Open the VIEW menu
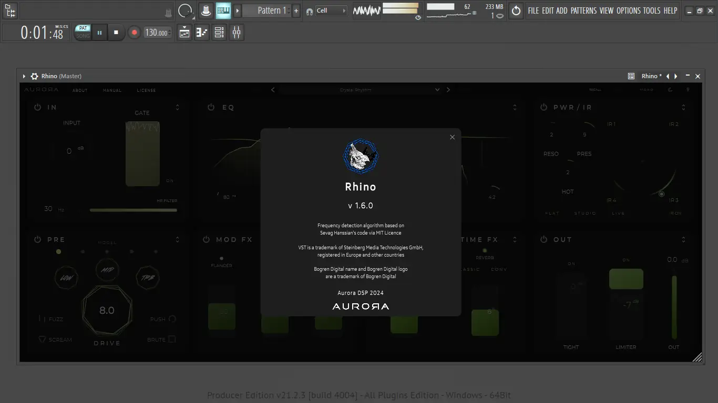This screenshot has width=718, height=403. tap(607, 10)
